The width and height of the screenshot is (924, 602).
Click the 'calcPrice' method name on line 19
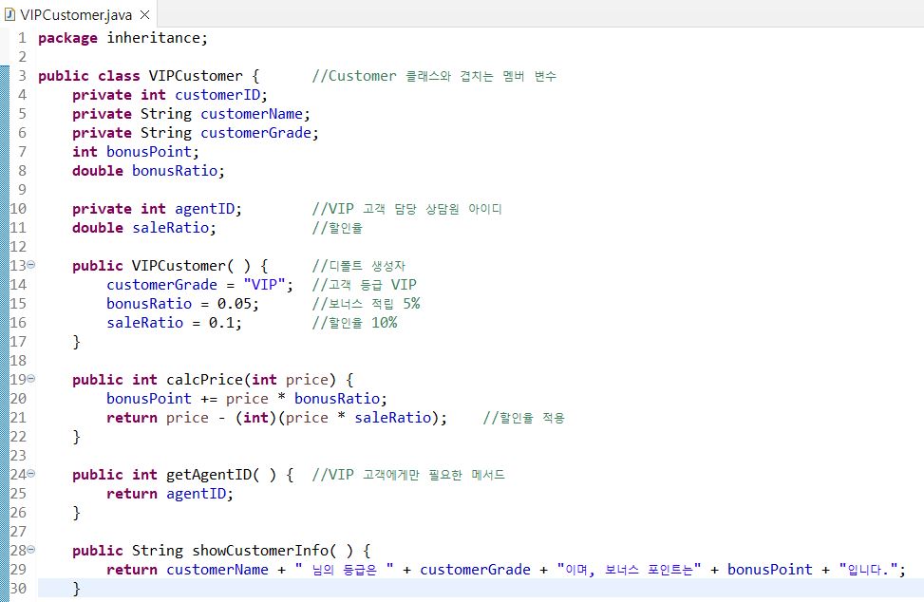click(204, 380)
